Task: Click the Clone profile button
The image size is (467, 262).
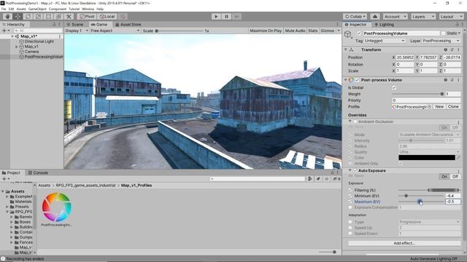Action: (x=453, y=107)
